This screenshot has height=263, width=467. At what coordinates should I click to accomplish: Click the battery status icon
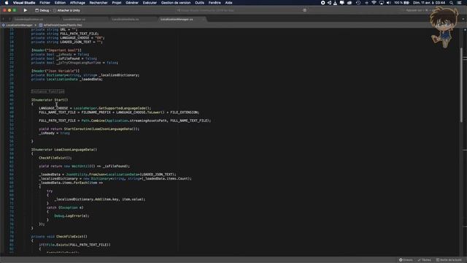point(406,3)
